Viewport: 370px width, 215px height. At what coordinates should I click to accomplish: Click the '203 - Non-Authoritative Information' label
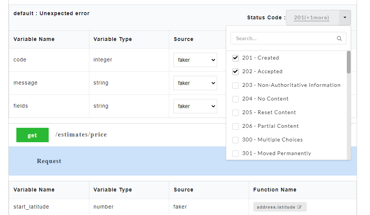click(x=291, y=85)
